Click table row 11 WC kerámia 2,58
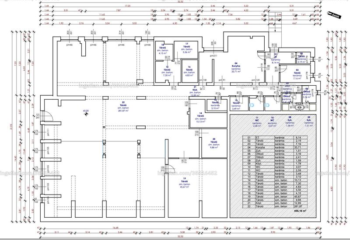 (x=275, y=170)
